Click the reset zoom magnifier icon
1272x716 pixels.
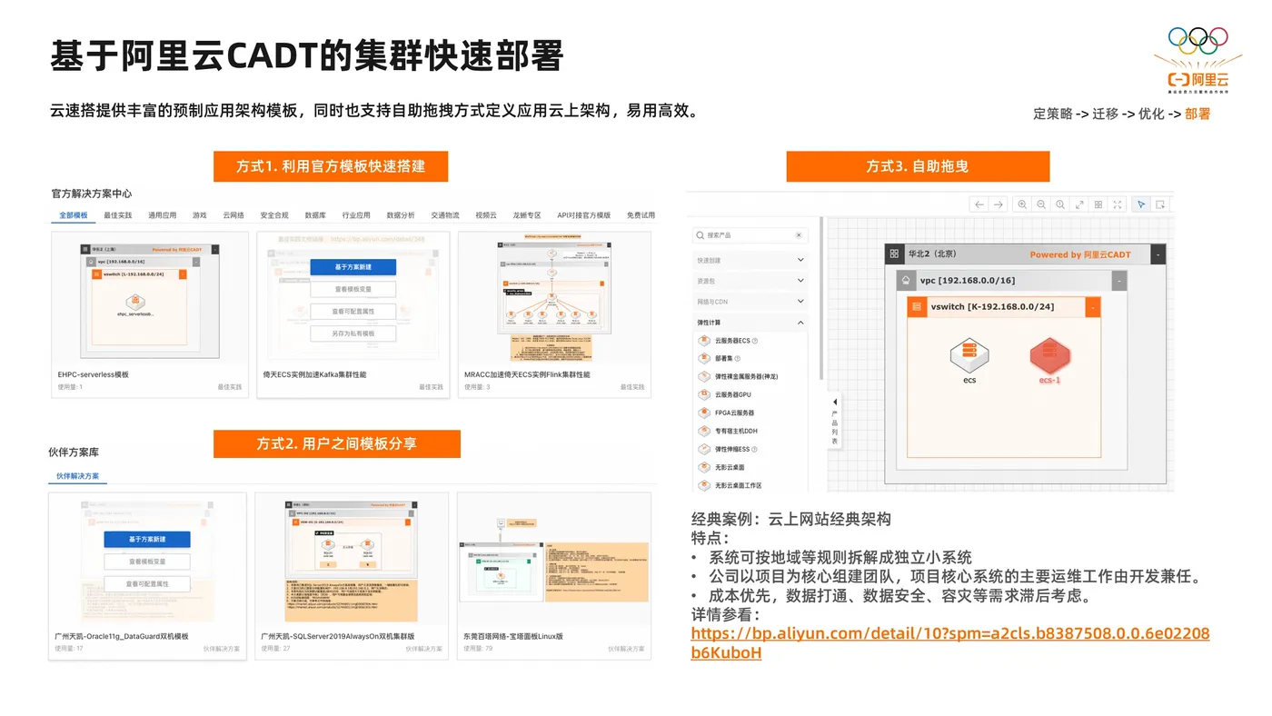pyautogui.click(x=1060, y=204)
